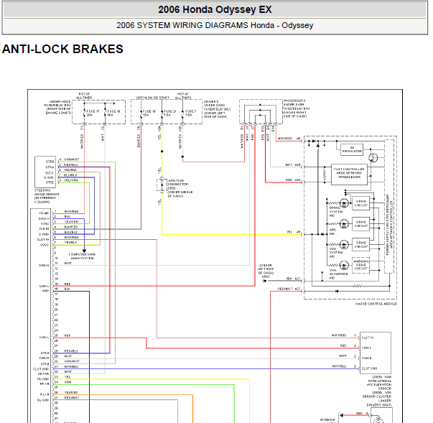433x423 pixels.
Task: Select the "STEERING ANGLE SENSOR" caption
Action: 47,196
